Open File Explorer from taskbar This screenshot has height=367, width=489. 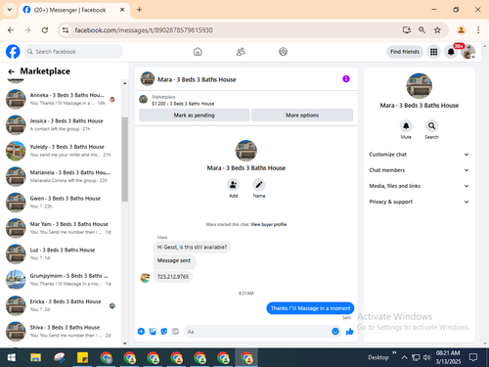pyautogui.click(x=35, y=358)
